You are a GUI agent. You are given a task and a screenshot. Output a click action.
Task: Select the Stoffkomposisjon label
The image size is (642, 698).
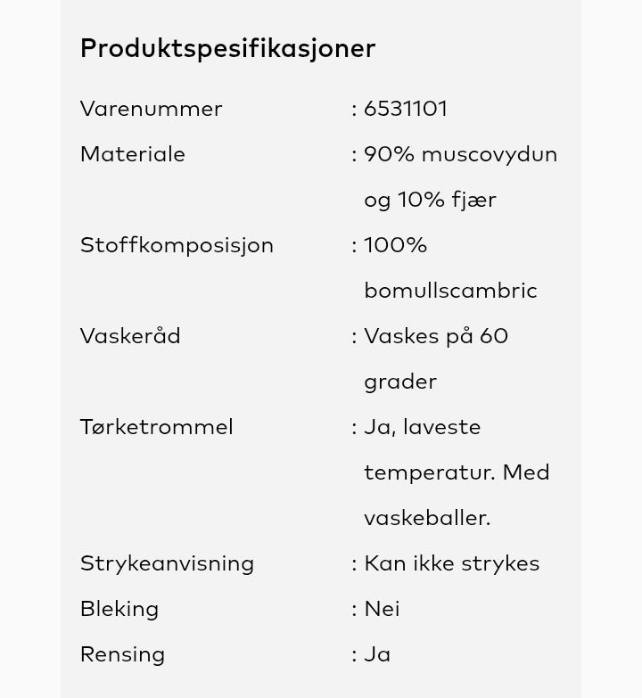pyautogui.click(x=177, y=246)
